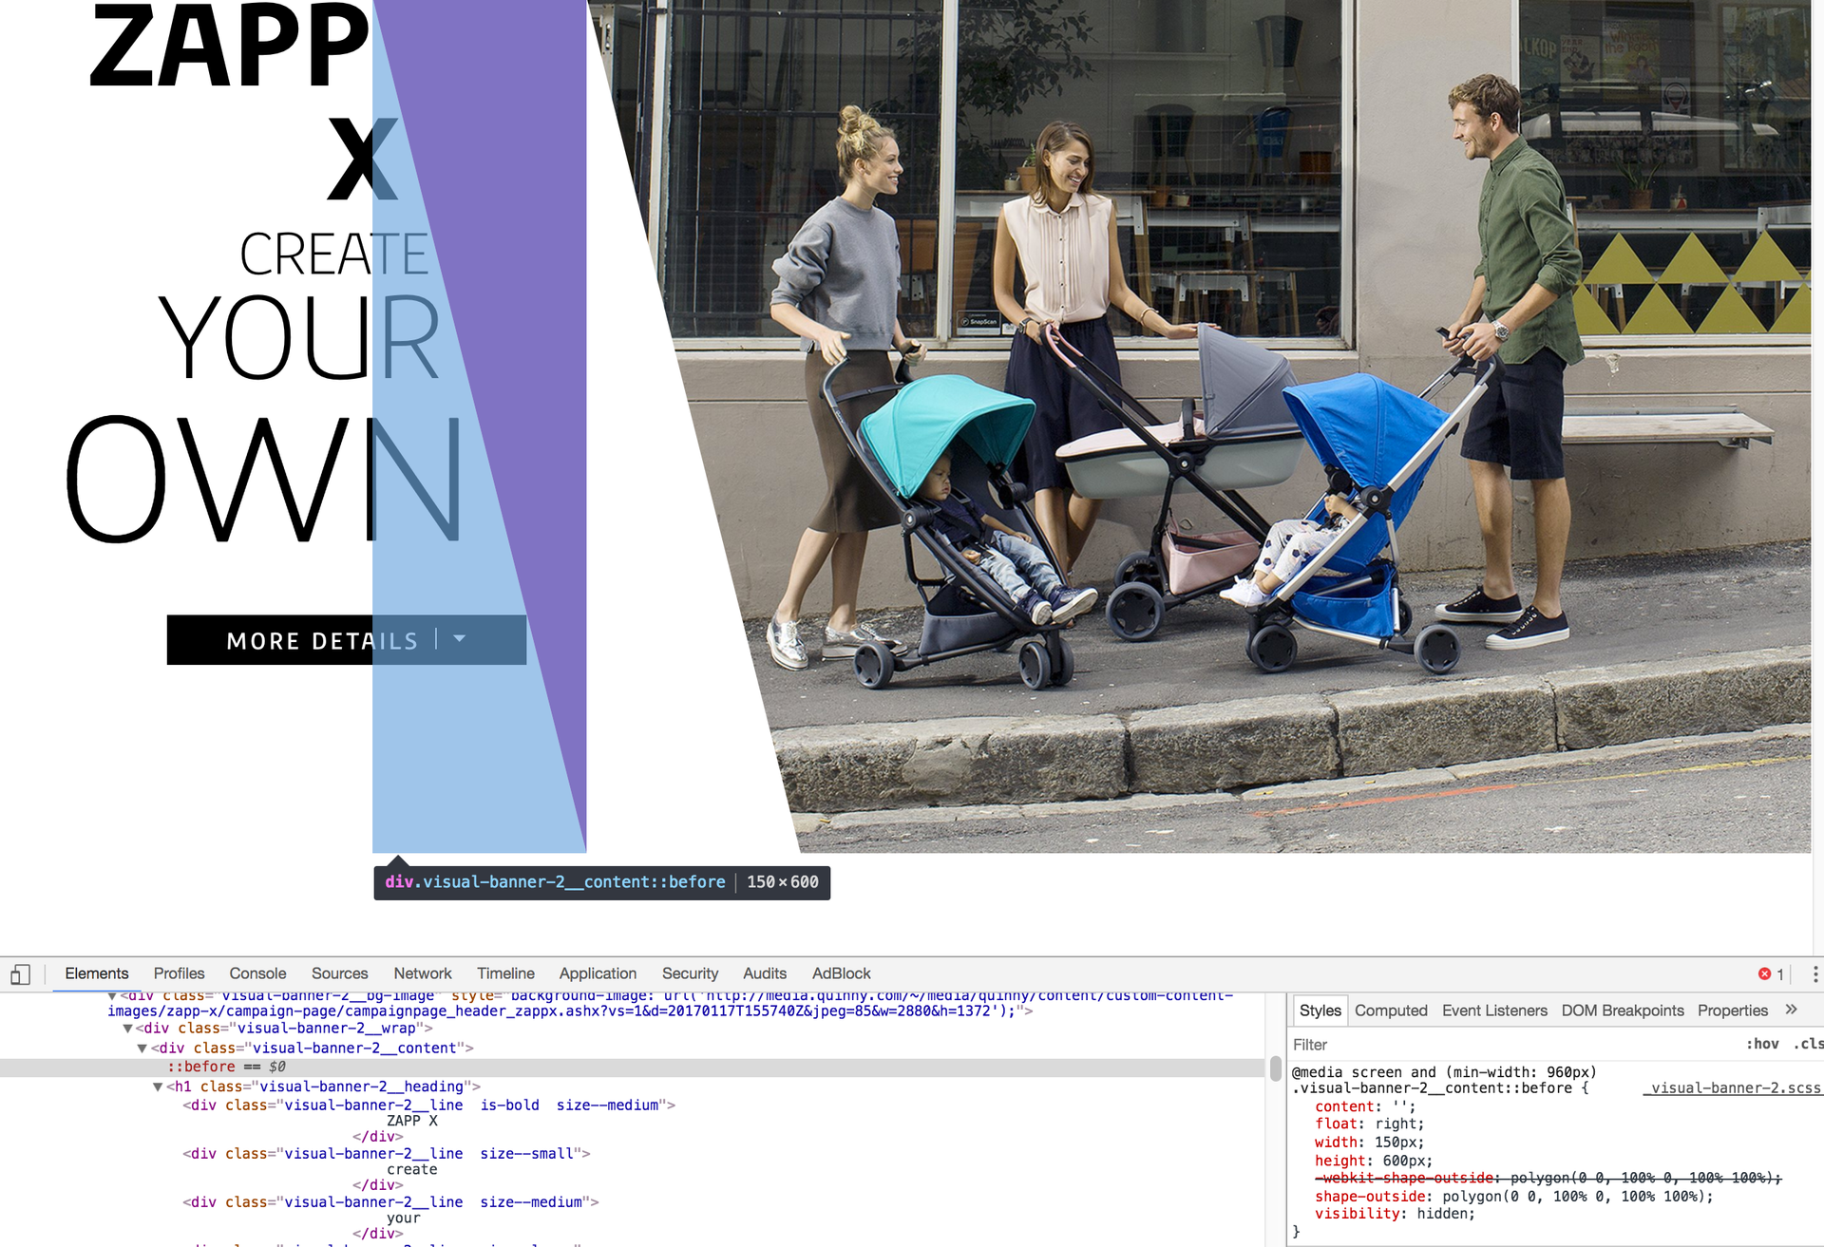Image resolution: width=1824 pixels, height=1247 pixels.
Task: Select the 'ZAPP X' text node
Action: pyautogui.click(x=411, y=1121)
